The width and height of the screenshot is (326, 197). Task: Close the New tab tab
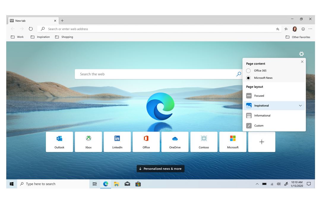55,21
